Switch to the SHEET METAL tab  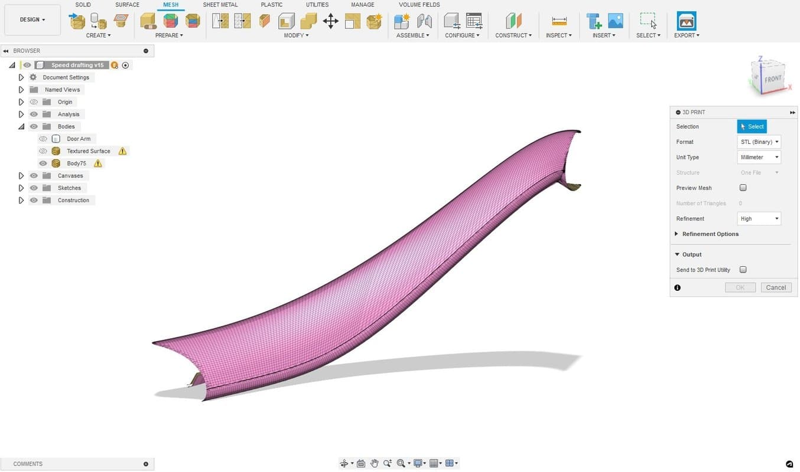pos(220,5)
